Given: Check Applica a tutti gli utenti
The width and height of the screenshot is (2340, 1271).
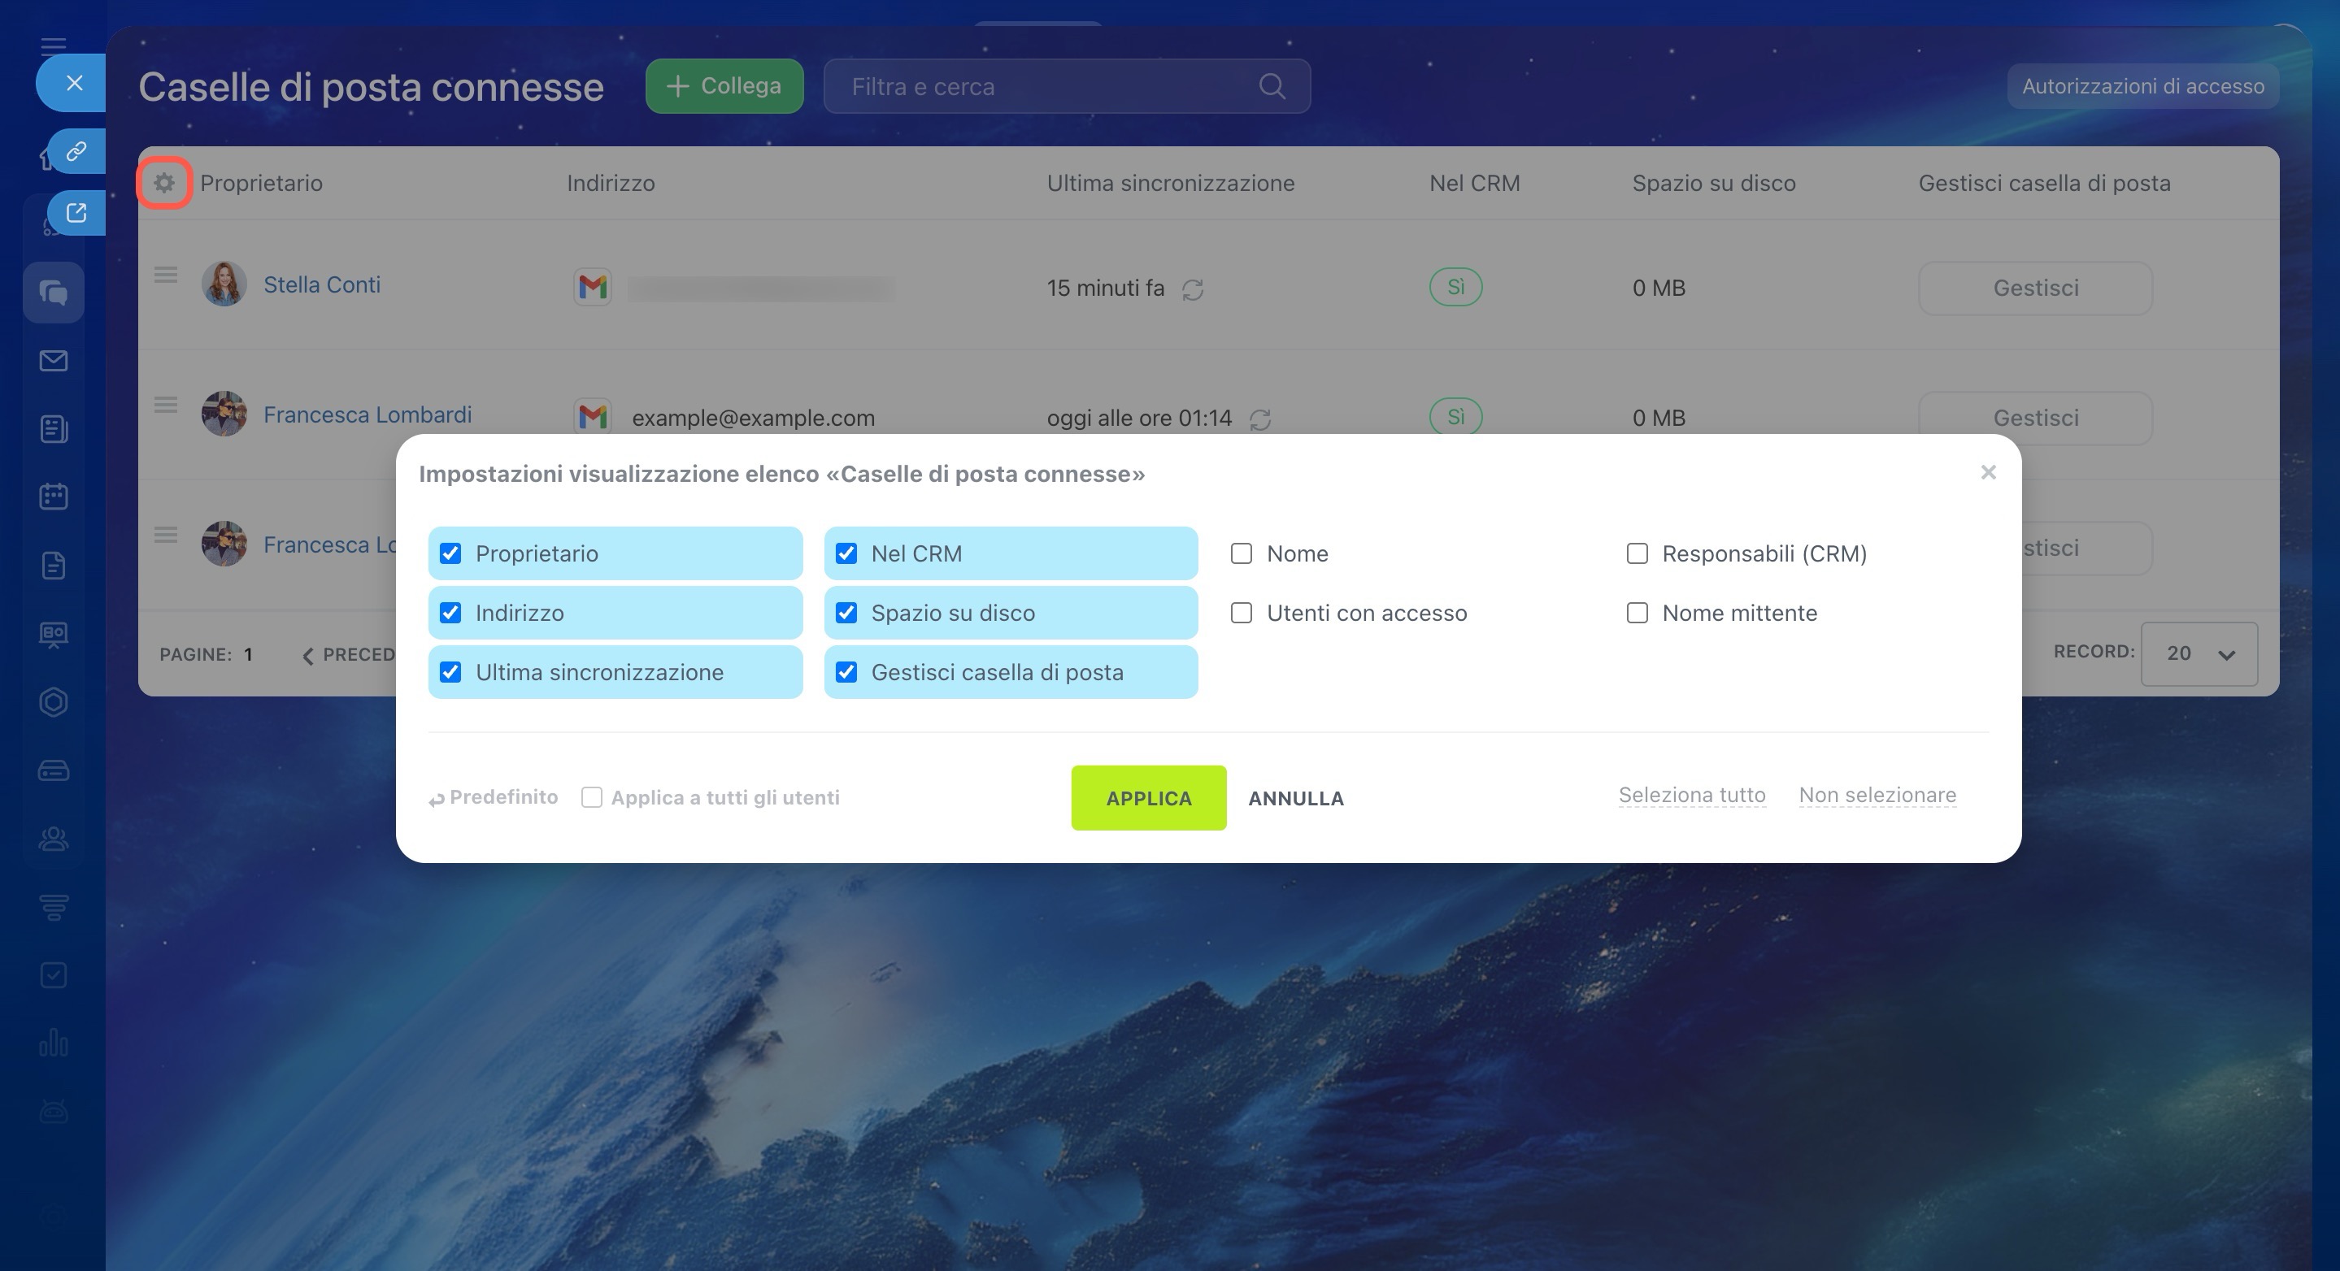Looking at the screenshot, I should coord(591,797).
